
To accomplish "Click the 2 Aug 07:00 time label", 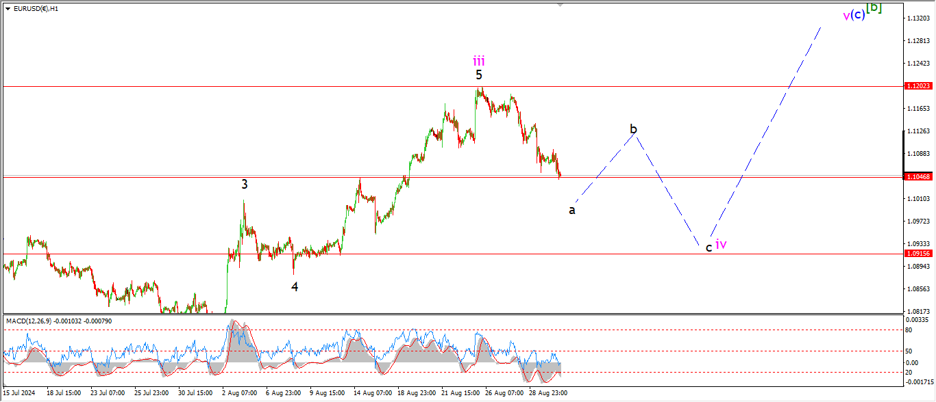I will [239, 393].
